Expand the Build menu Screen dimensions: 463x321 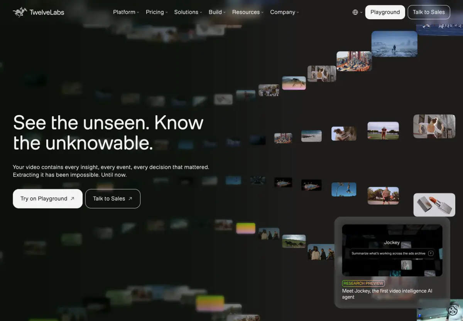pos(217,12)
